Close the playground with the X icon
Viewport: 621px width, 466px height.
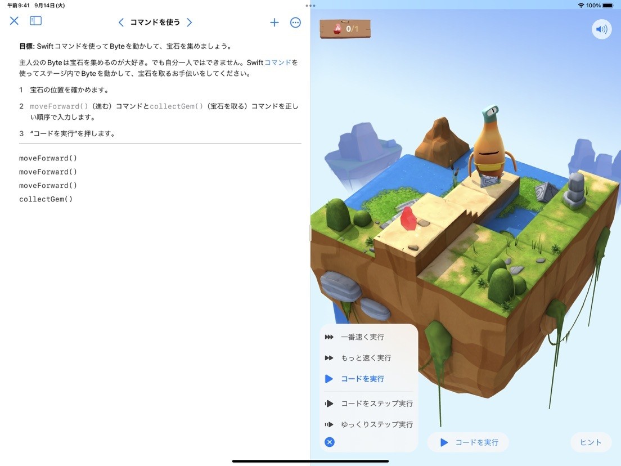pyautogui.click(x=14, y=21)
